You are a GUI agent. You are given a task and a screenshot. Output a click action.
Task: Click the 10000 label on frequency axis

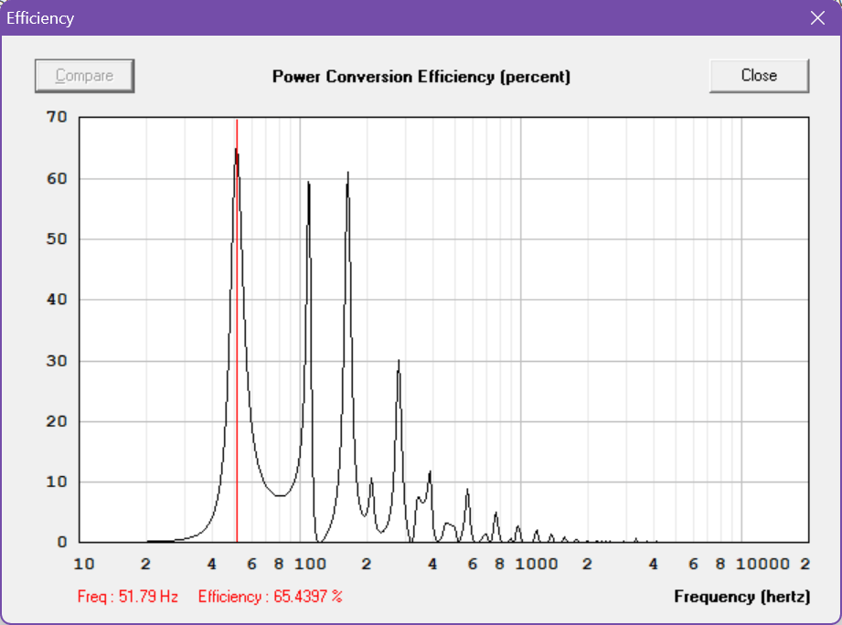762,564
